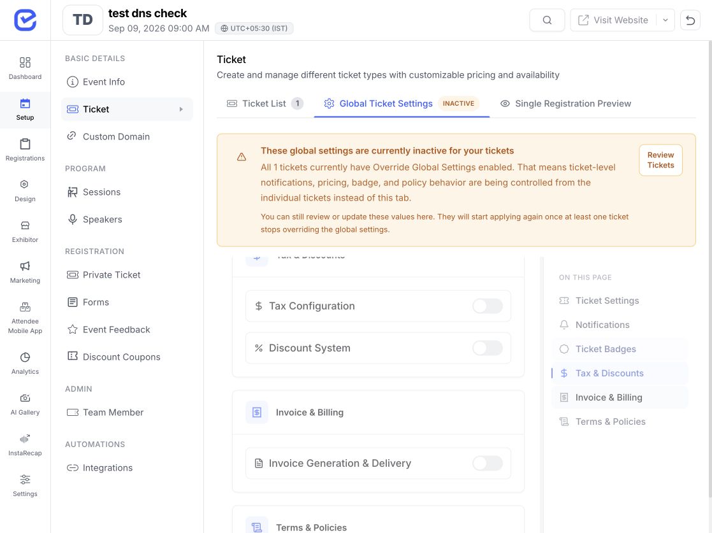Image resolution: width=712 pixels, height=533 pixels.
Task: Jump to Ticket Badges in On This Page
Action: [x=620, y=349]
